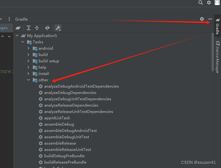Click gear icon beside assembleDebug

click(x=41, y=124)
